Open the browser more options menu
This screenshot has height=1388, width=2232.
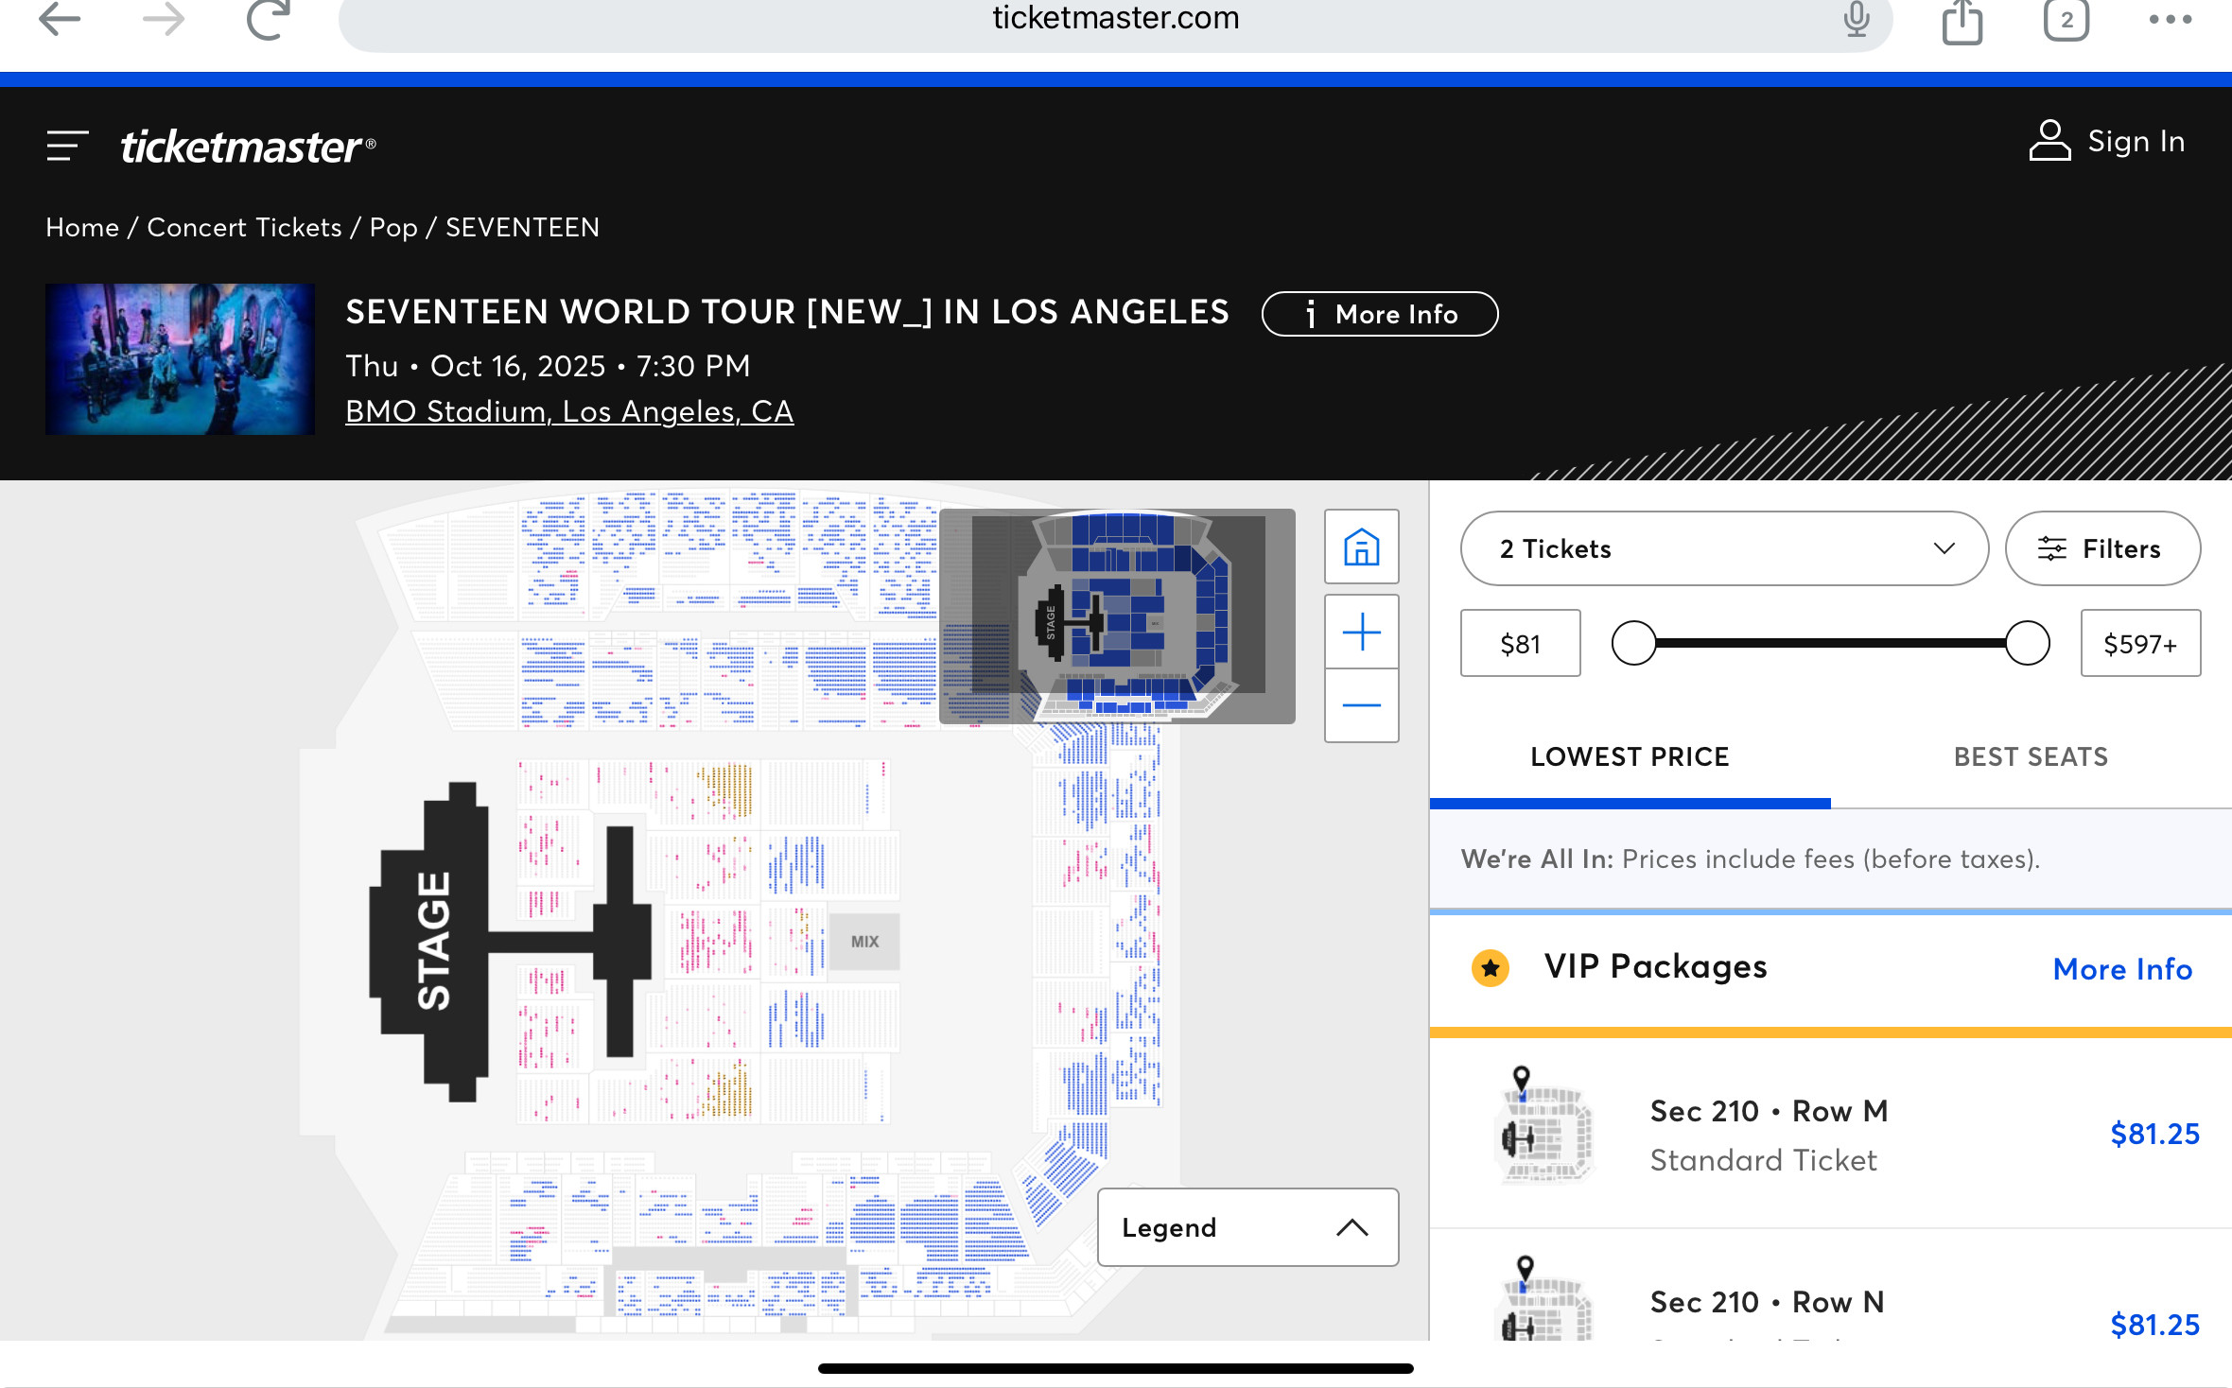(x=2171, y=19)
